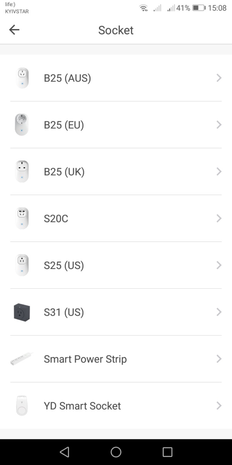Image resolution: width=232 pixels, height=465 pixels.
Task: Open the B25 (AUS) chevron arrow
Action: [x=219, y=78]
